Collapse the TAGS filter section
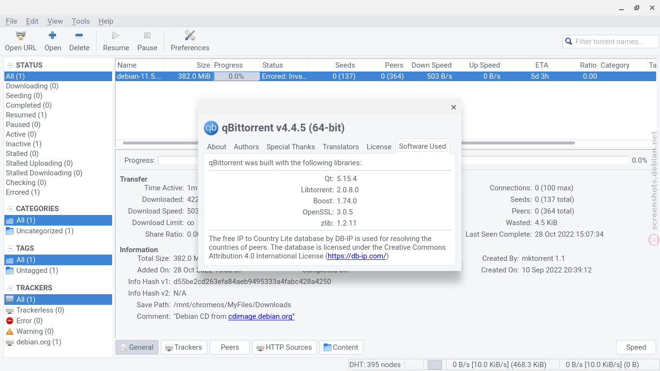This screenshot has width=660, height=371. pyautogui.click(x=10, y=248)
